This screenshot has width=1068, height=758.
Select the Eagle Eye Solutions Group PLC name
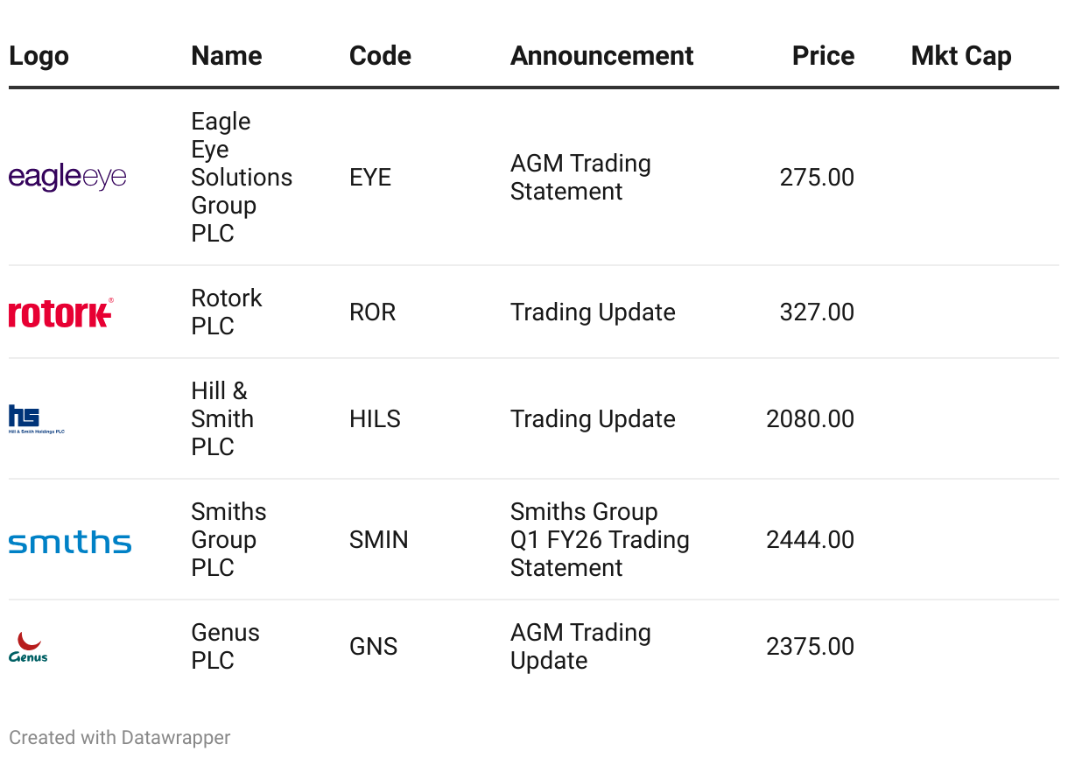tap(242, 178)
